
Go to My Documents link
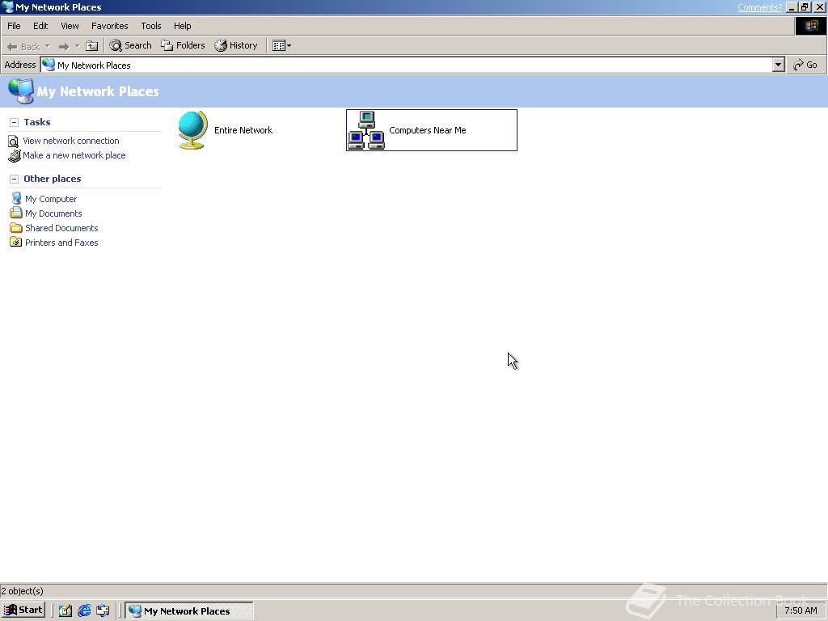(x=53, y=213)
